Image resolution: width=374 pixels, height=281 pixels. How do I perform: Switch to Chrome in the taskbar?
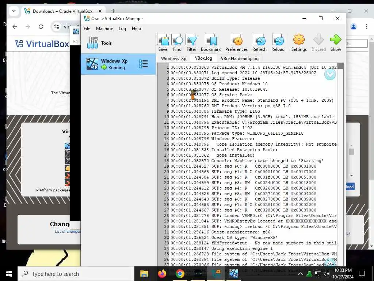180,274
